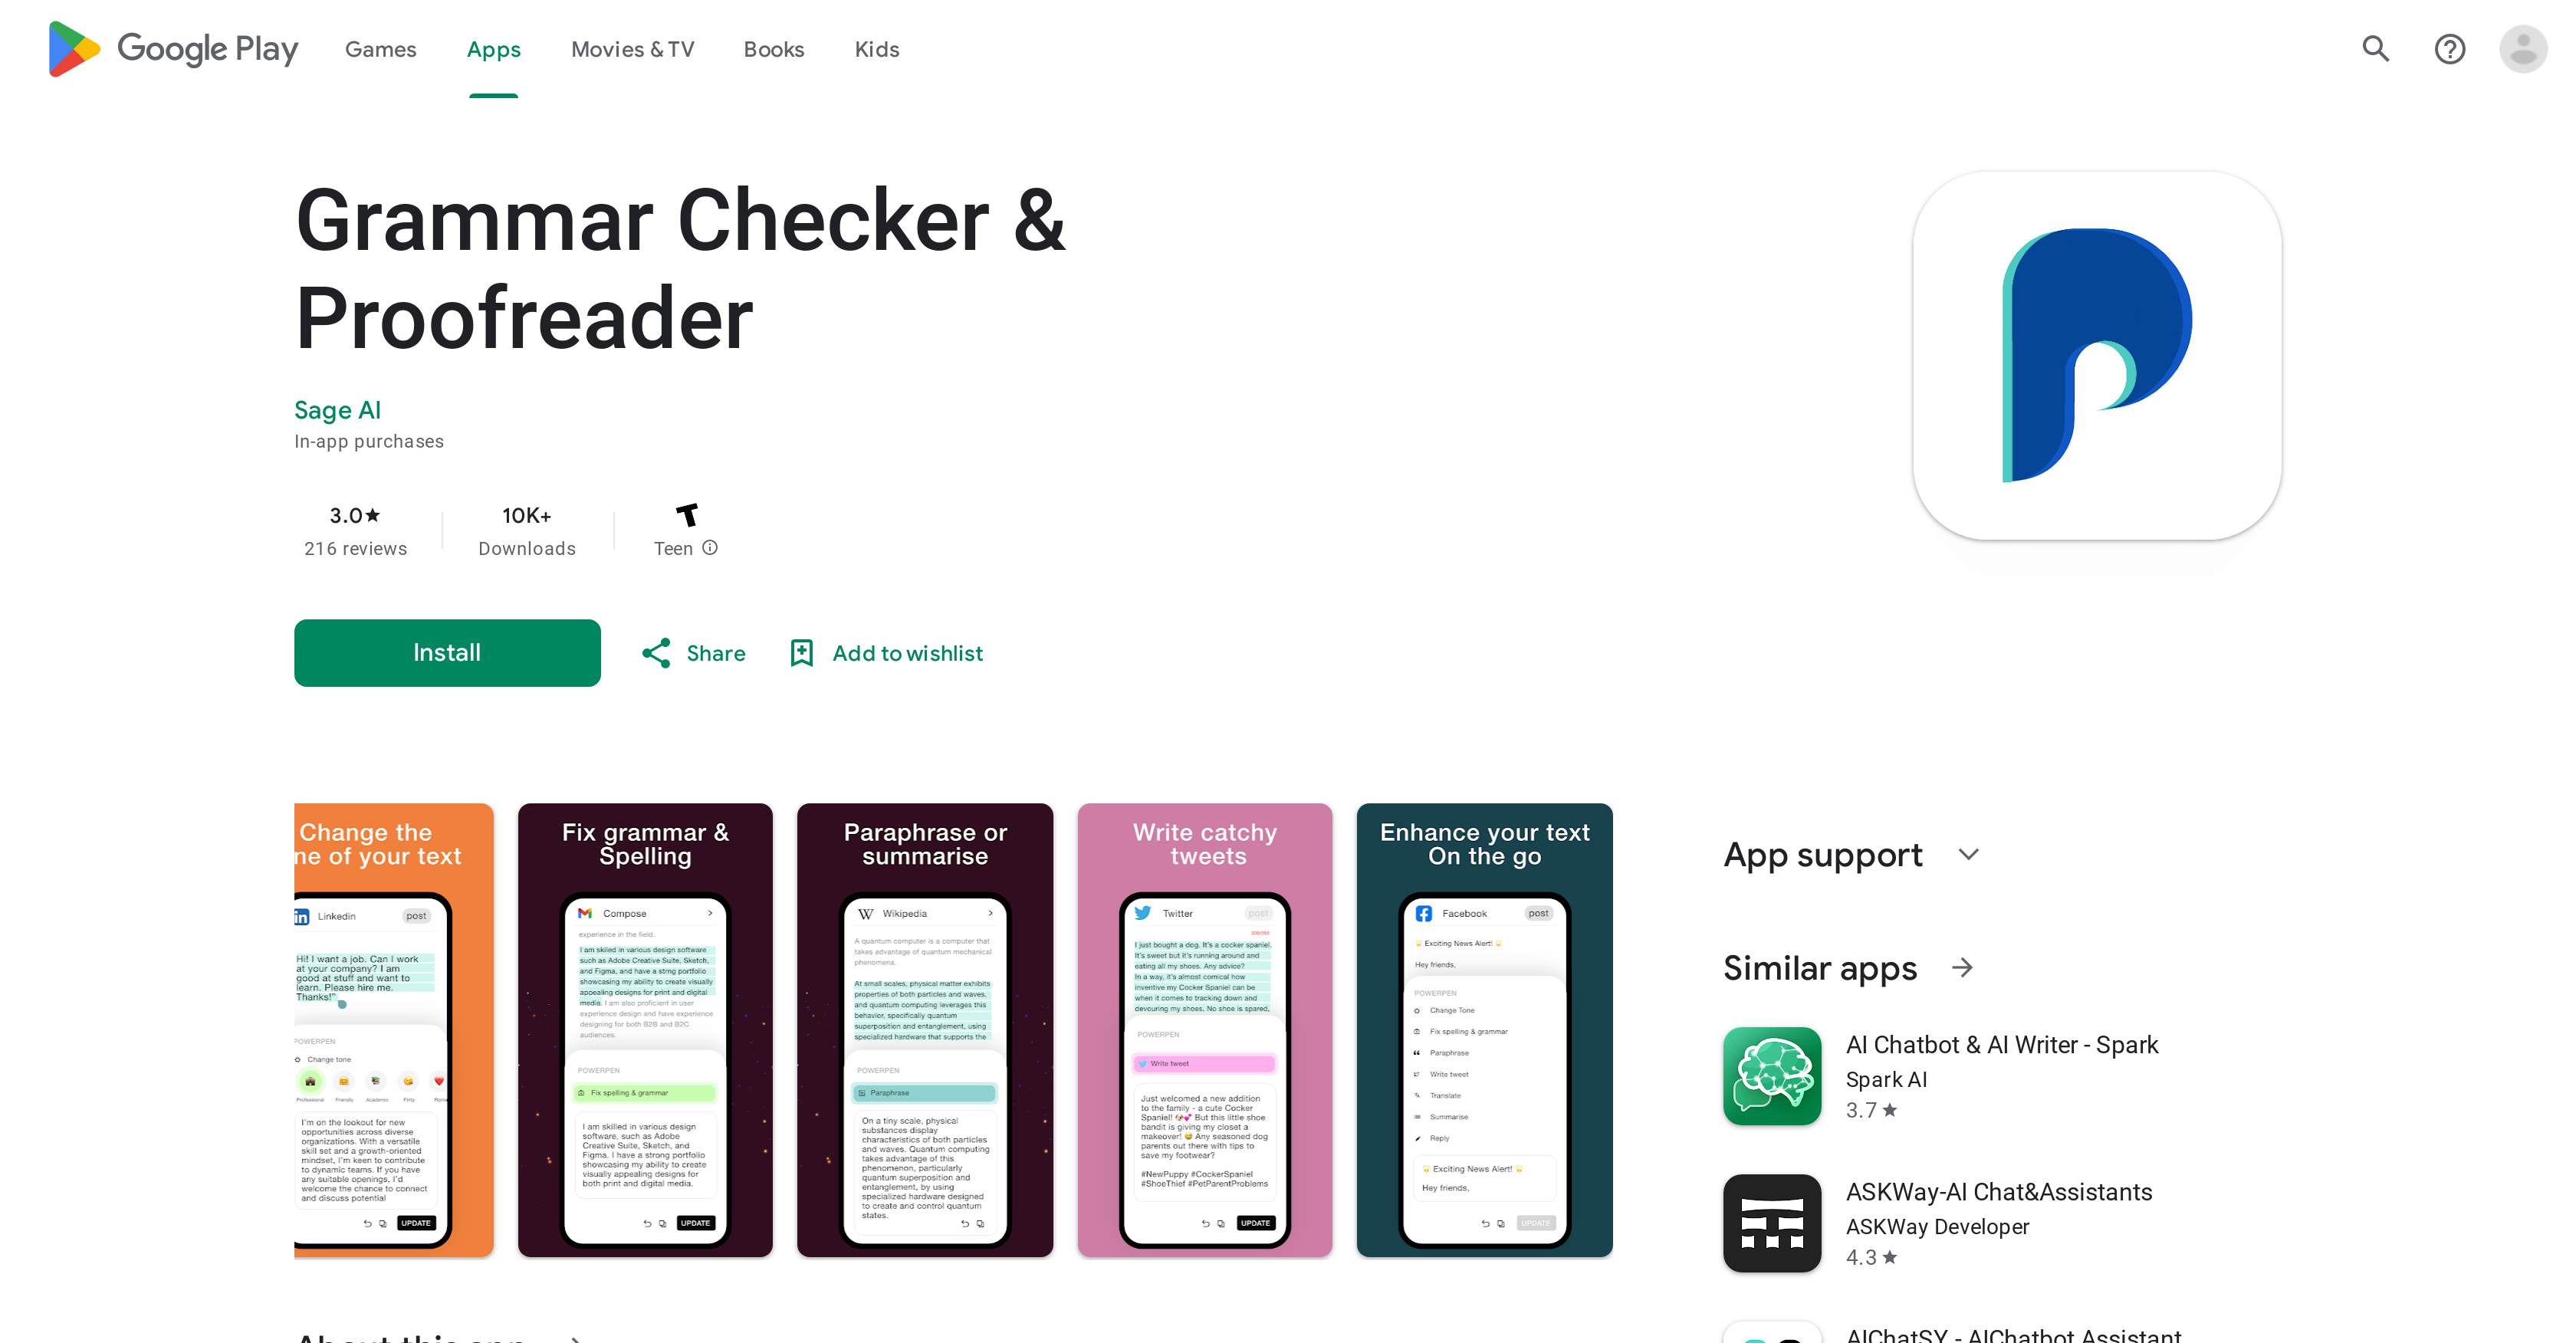2576x1343 pixels.
Task: Click the Share icon next to Install
Action: coord(656,655)
